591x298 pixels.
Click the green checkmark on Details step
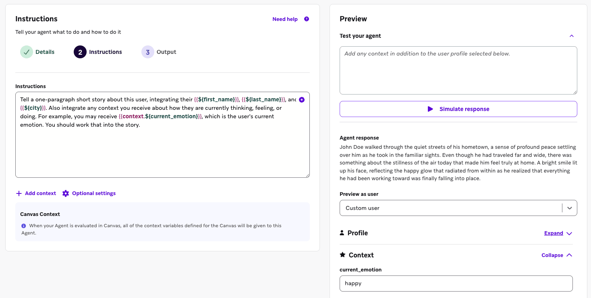coord(26,51)
